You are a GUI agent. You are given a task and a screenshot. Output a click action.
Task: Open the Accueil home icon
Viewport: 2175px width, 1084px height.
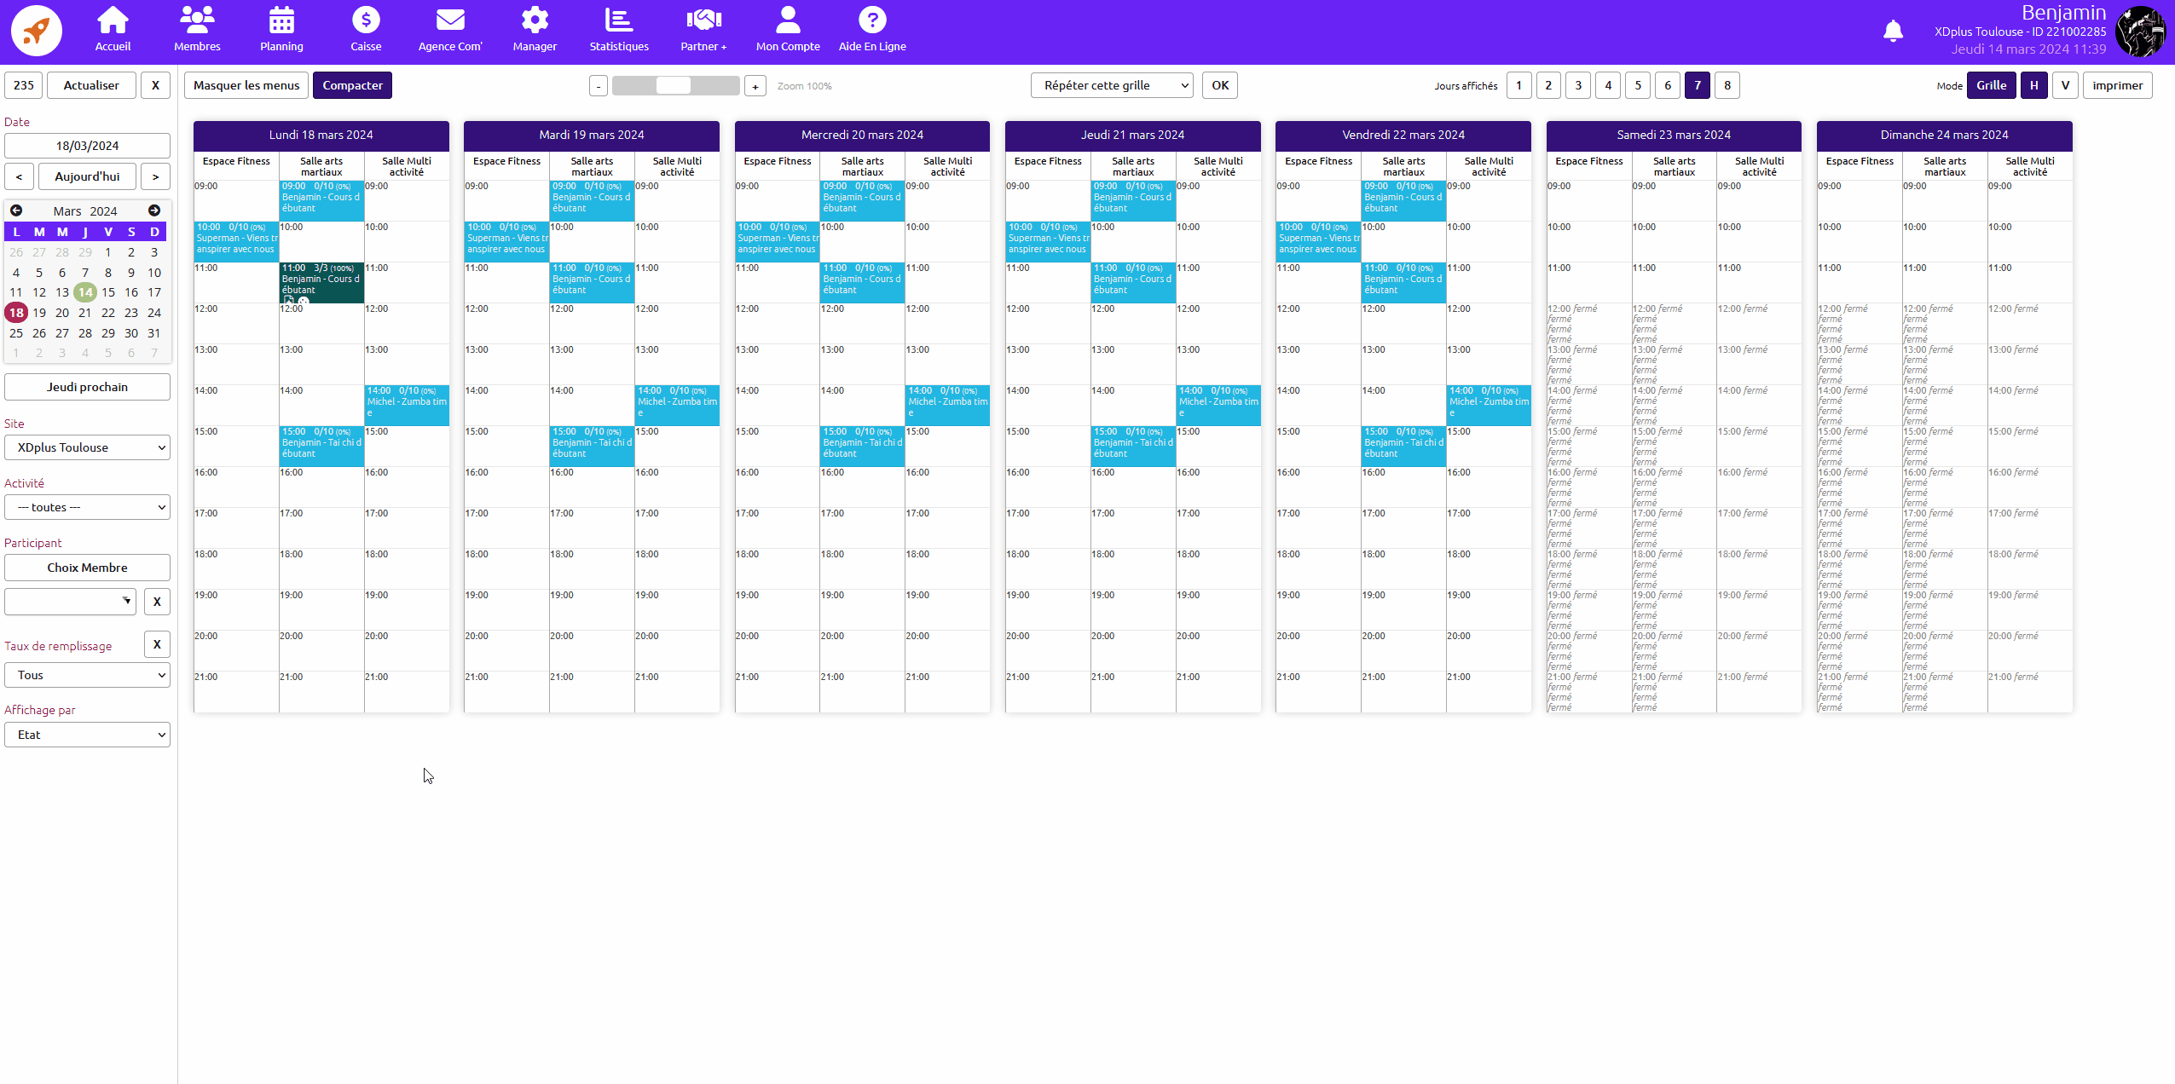pos(113,20)
